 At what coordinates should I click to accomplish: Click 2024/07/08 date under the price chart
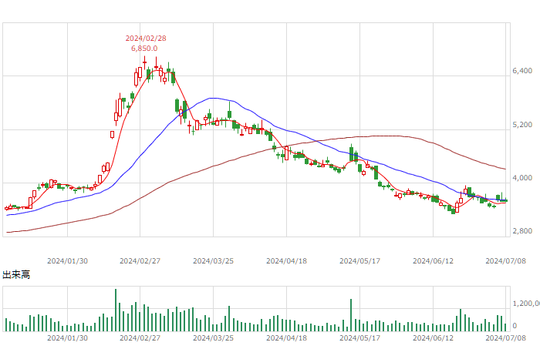click(x=505, y=261)
